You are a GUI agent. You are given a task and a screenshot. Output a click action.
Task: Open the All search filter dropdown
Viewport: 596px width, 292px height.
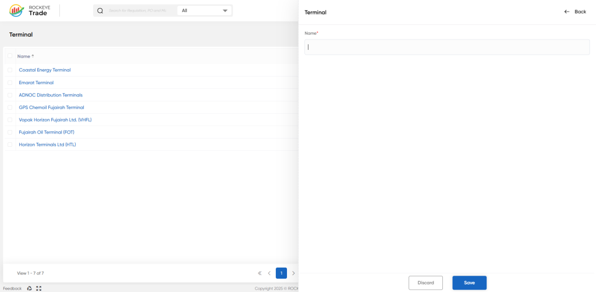[x=204, y=10]
